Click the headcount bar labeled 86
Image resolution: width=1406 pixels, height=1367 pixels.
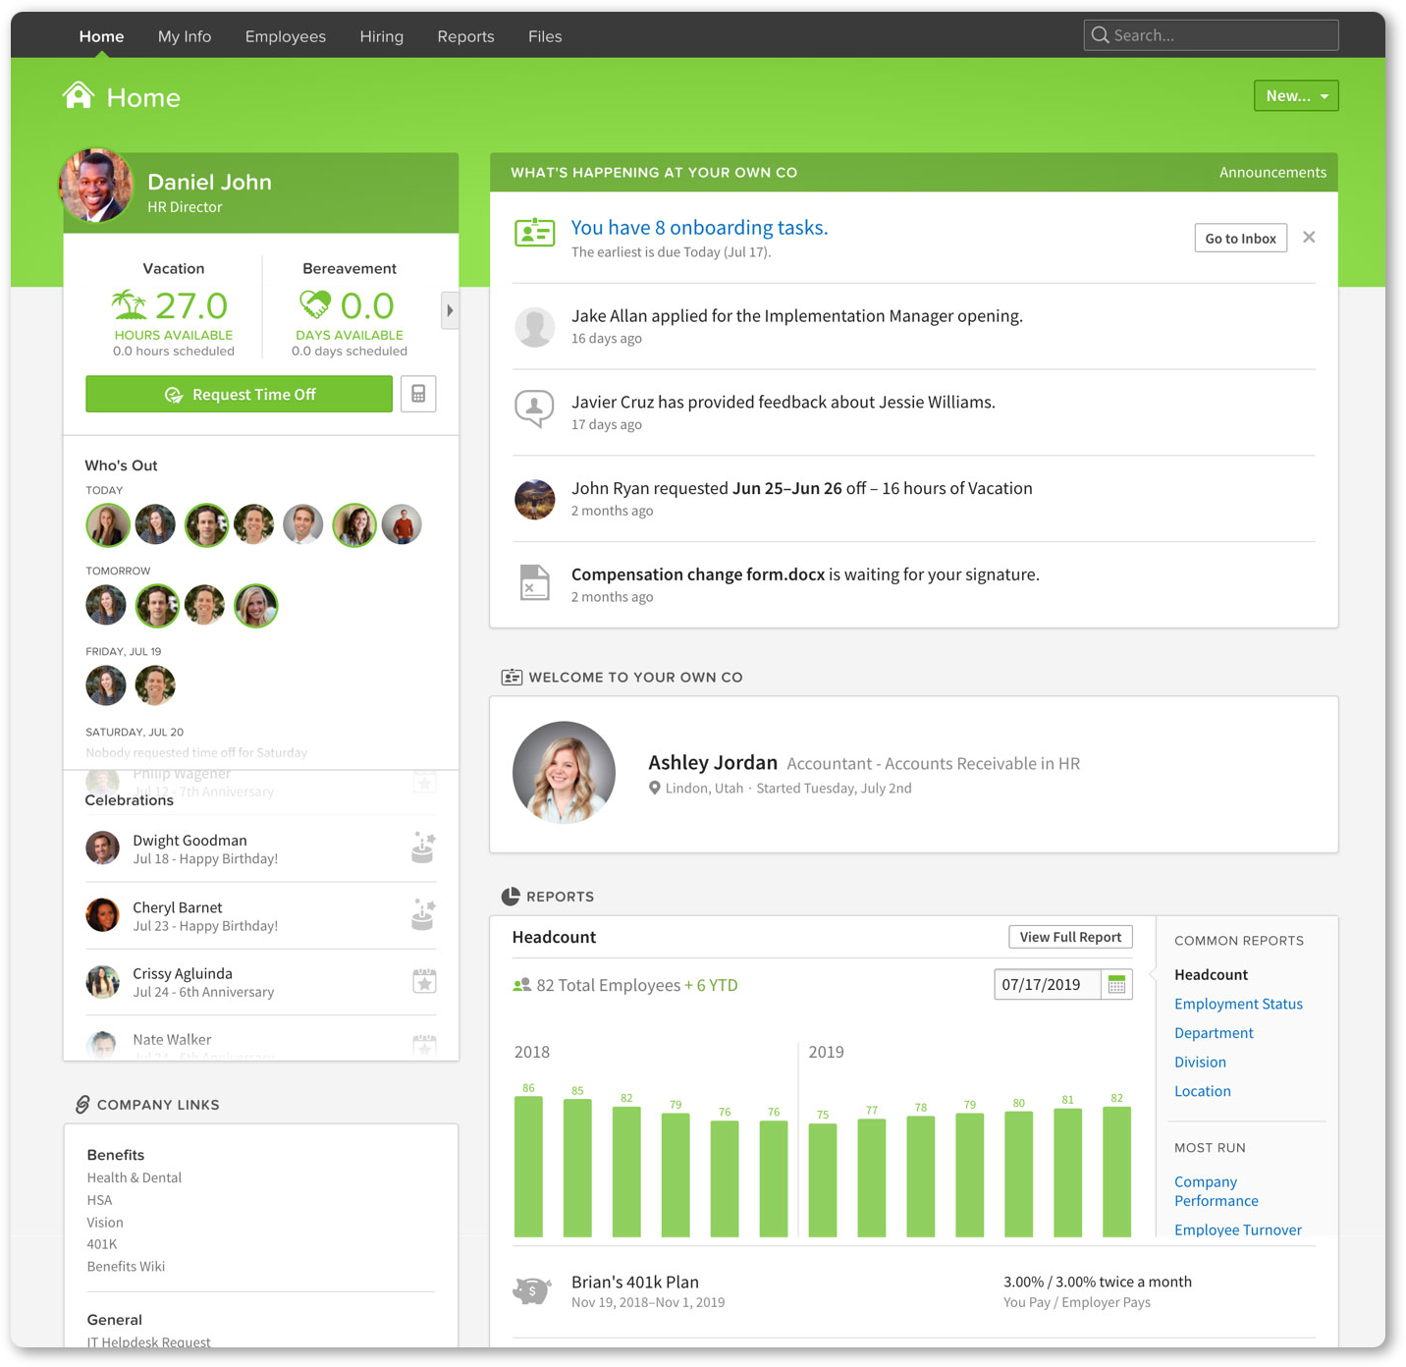pyautogui.click(x=528, y=1166)
